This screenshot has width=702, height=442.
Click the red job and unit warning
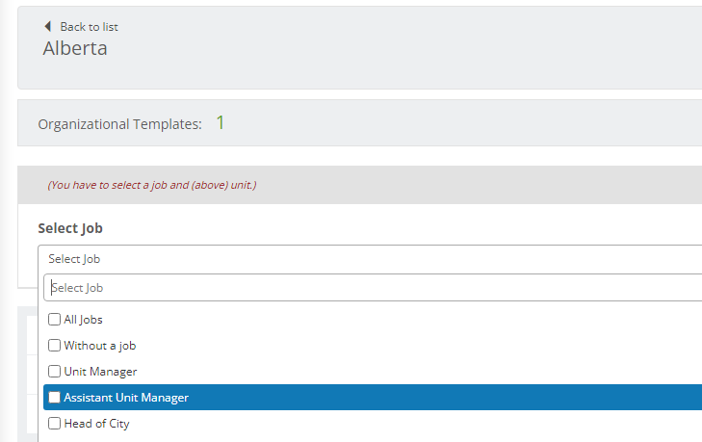pos(151,185)
